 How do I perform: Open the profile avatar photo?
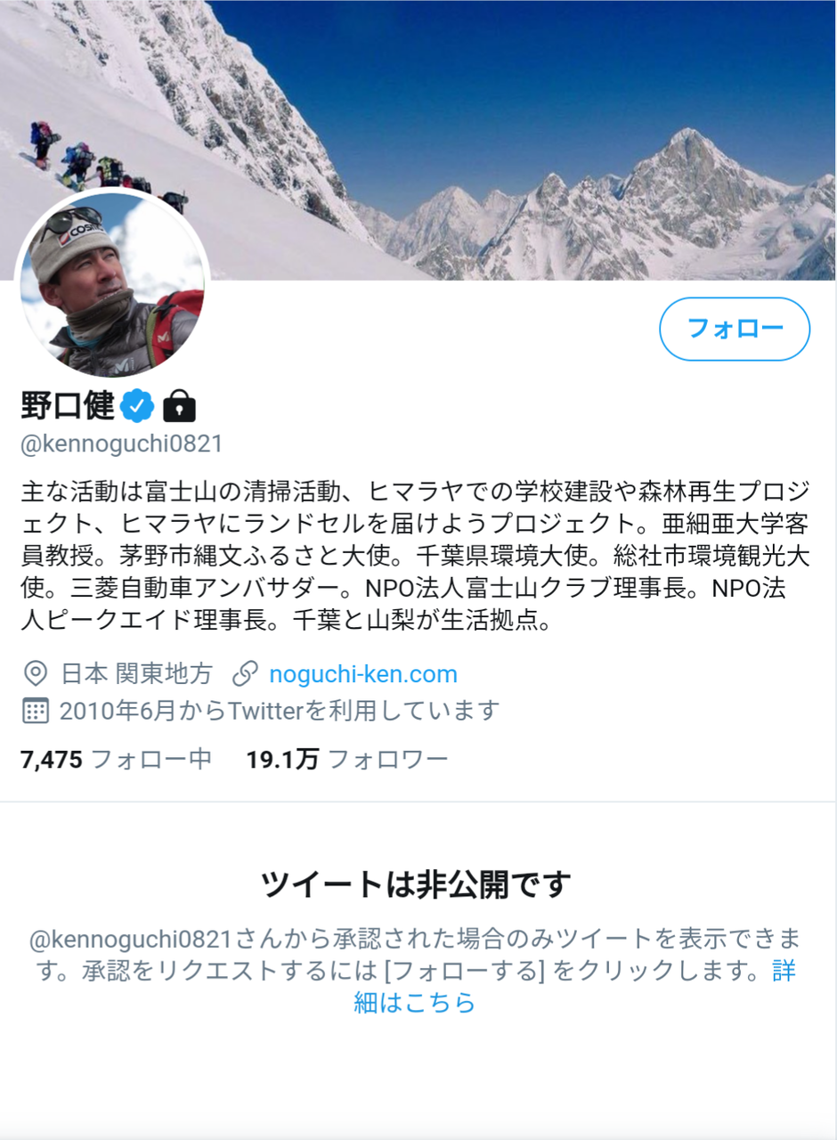pos(112,284)
